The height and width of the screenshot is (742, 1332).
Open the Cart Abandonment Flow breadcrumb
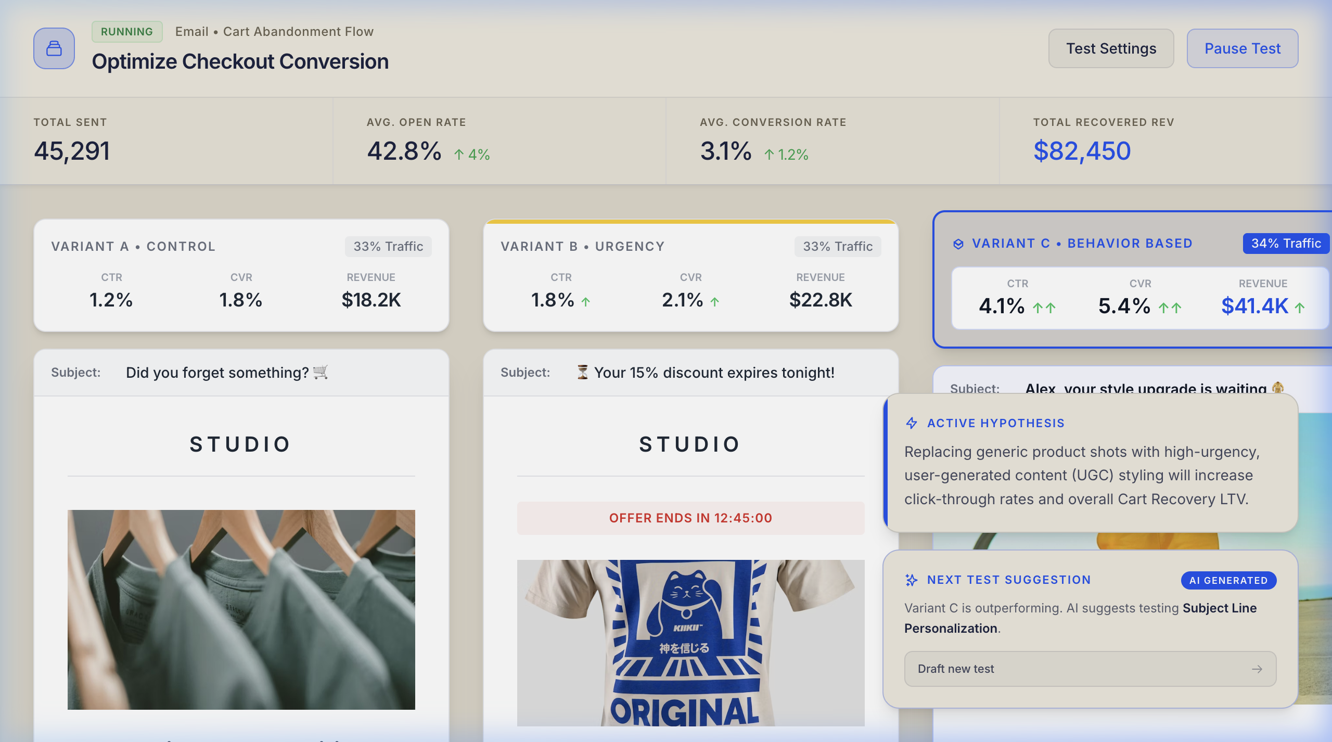(298, 31)
